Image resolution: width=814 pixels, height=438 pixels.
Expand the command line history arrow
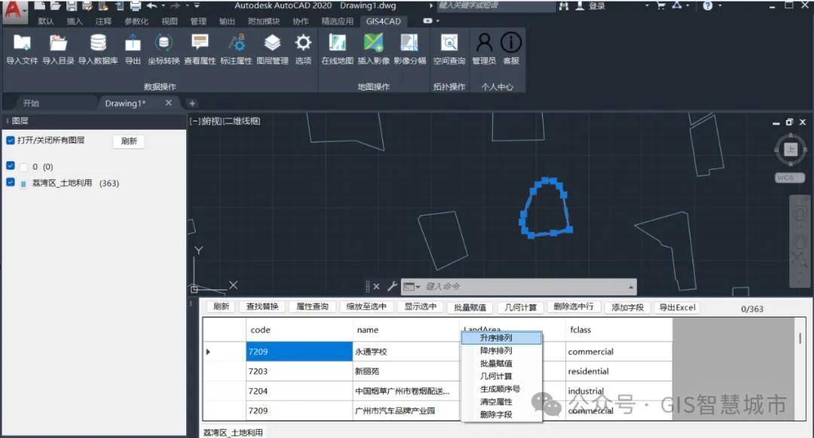tap(631, 286)
